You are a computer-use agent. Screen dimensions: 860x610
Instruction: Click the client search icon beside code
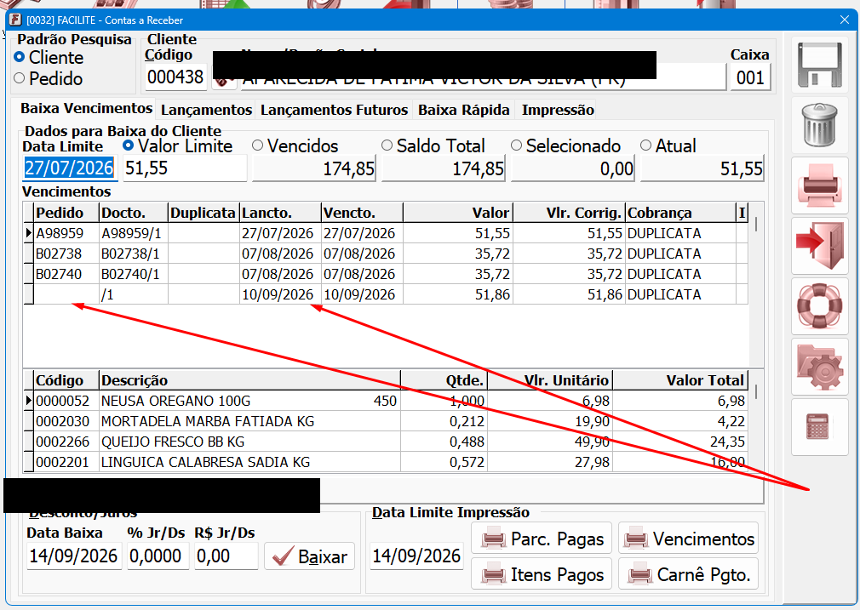click(223, 81)
